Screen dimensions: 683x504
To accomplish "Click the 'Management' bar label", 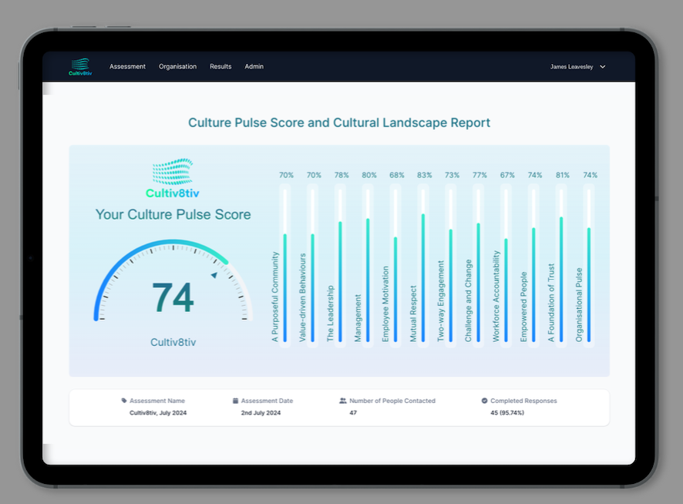I will pyautogui.click(x=358, y=318).
